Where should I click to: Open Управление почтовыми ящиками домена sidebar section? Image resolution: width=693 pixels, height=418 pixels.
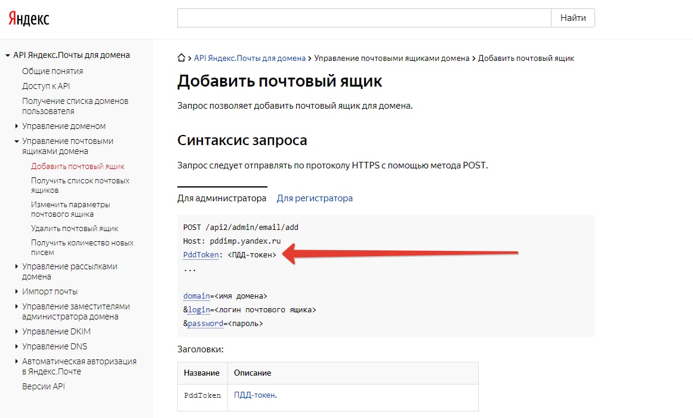pos(67,146)
